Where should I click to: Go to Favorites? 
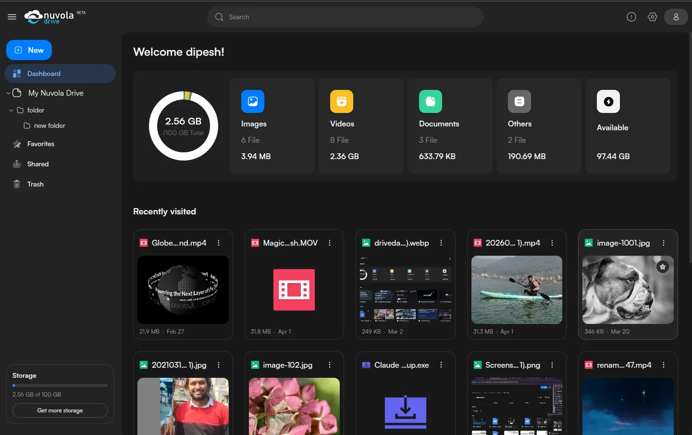tap(41, 144)
